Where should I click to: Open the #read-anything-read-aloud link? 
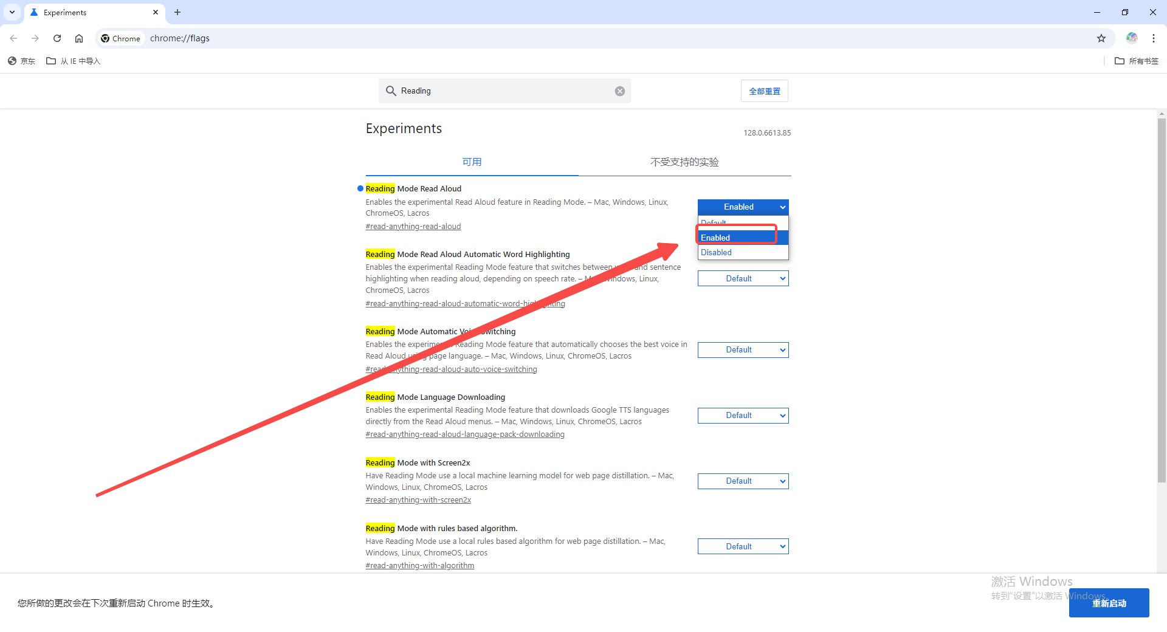(x=413, y=227)
